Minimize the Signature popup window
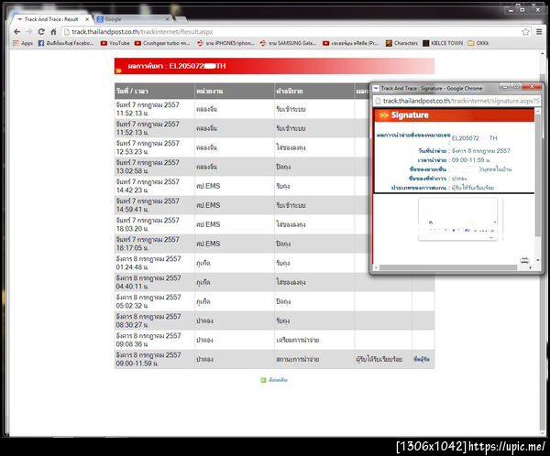The image size is (550, 456). pyautogui.click(x=505, y=87)
